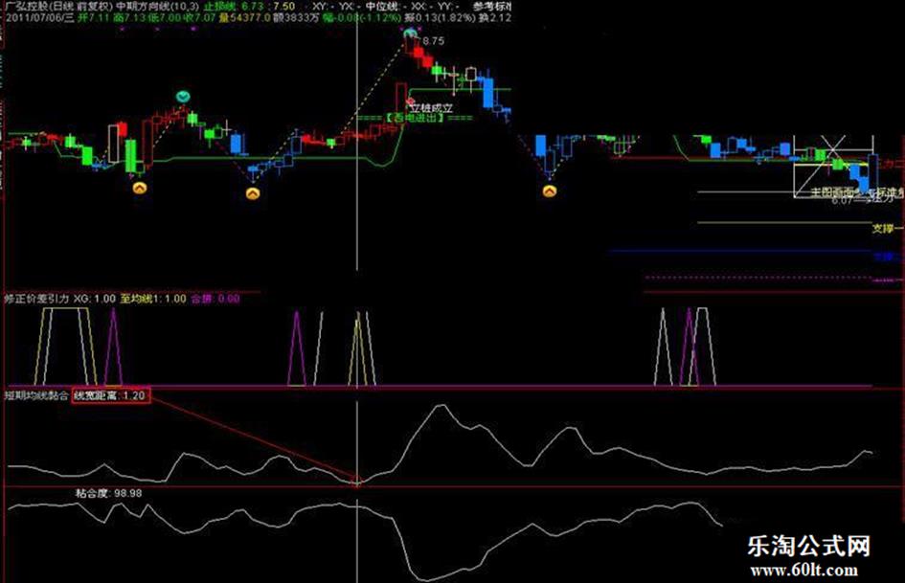
Task: Click the volume value 量54377.0
Action: tap(245, 17)
